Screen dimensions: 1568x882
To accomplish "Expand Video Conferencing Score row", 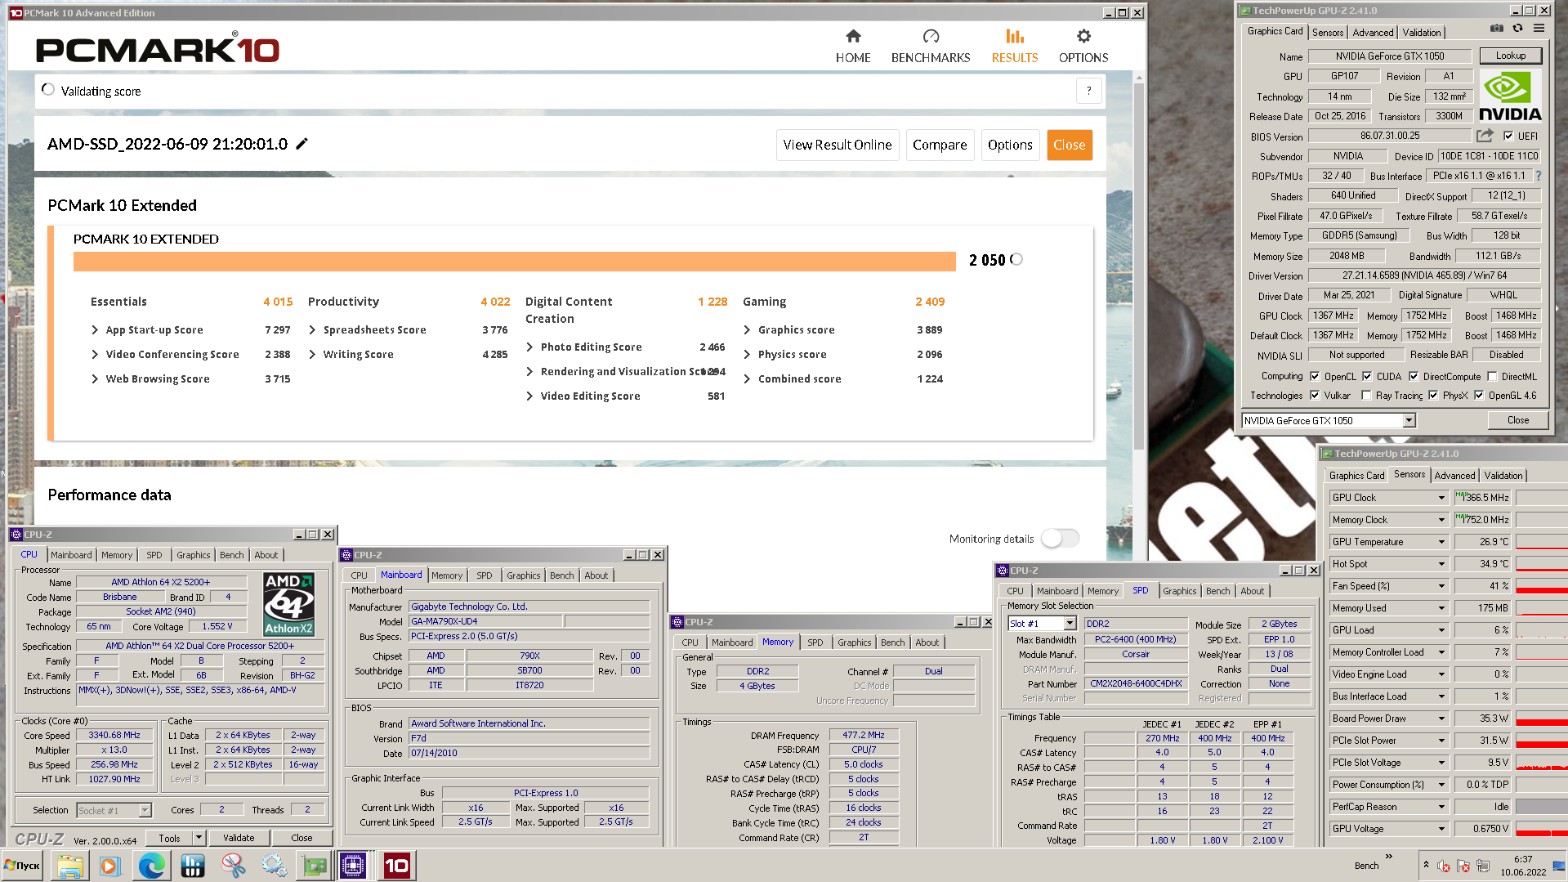I will 95,354.
